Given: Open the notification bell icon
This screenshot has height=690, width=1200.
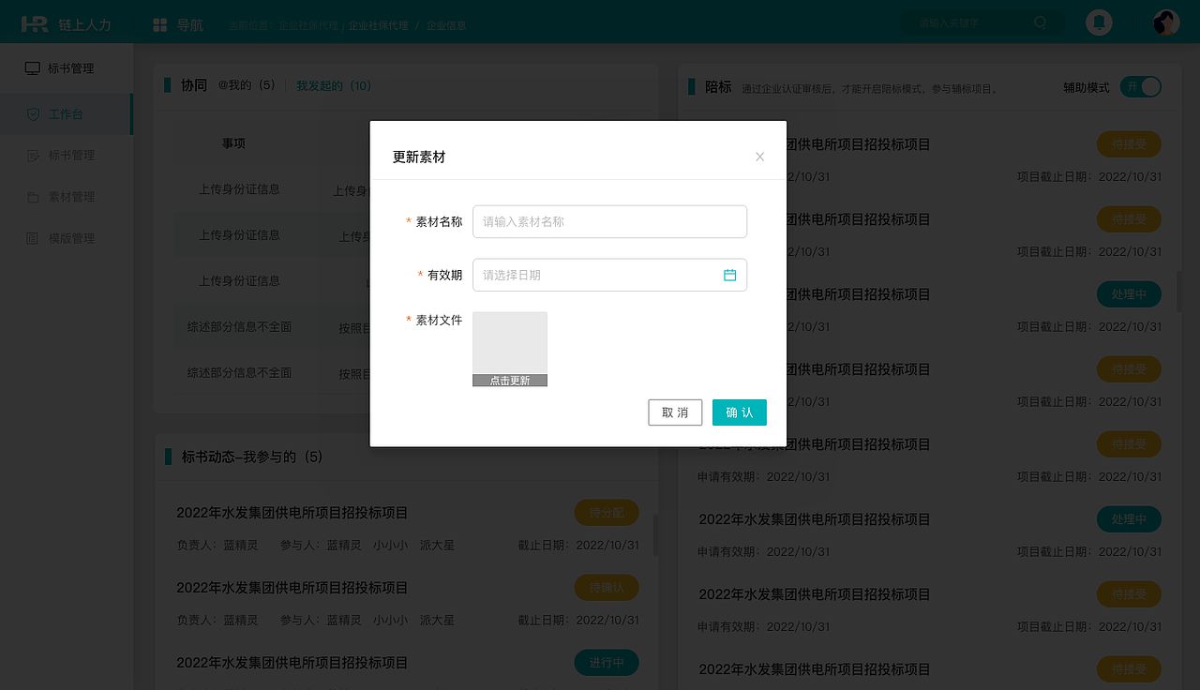Looking at the screenshot, I should [1099, 22].
